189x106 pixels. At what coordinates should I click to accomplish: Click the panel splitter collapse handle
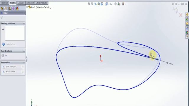pyautogui.click(x=27, y=59)
